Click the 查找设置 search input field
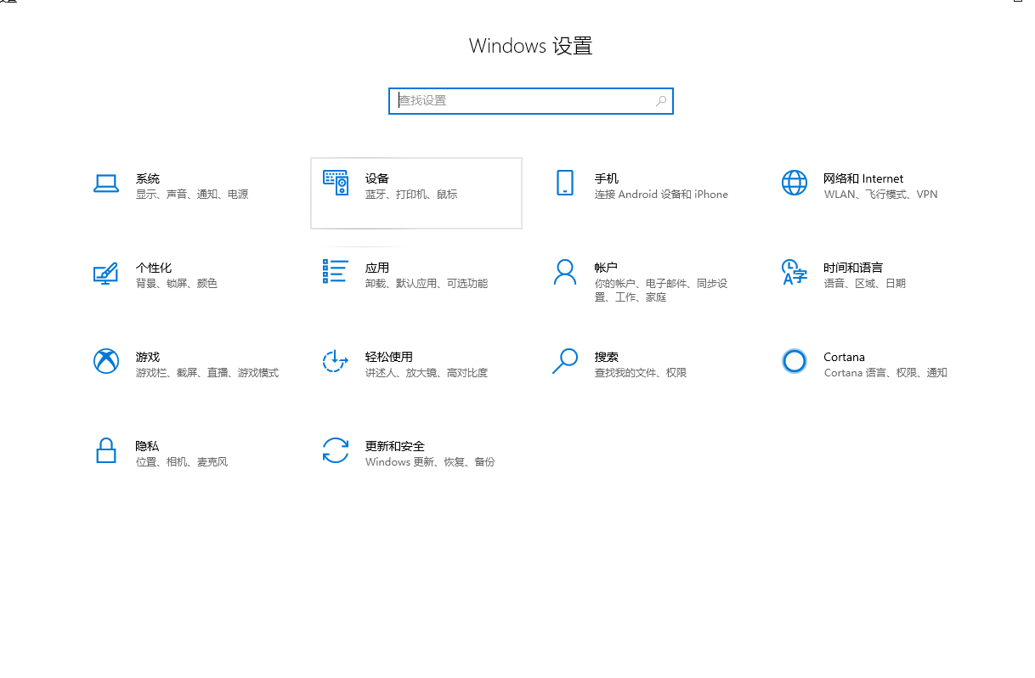1035x678 pixels. coord(523,101)
